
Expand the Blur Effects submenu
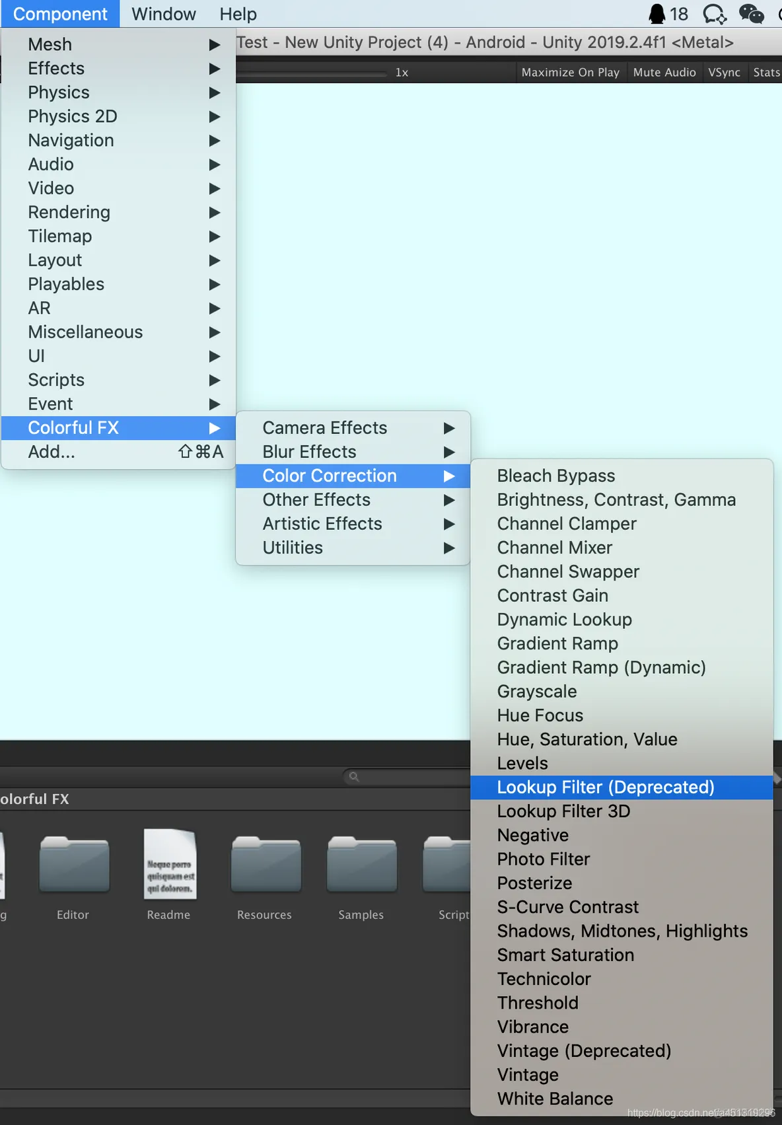(353, 452)
